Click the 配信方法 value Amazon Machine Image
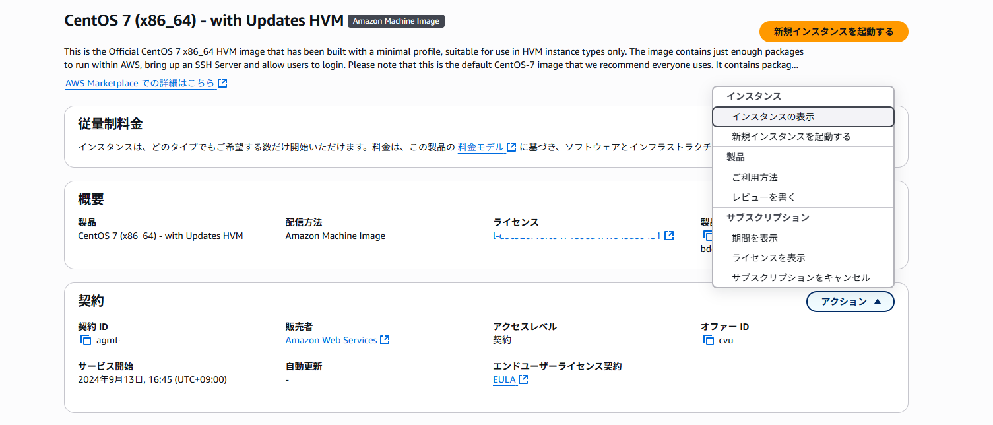This screenshot has width=993, height=425. (335, 236)
